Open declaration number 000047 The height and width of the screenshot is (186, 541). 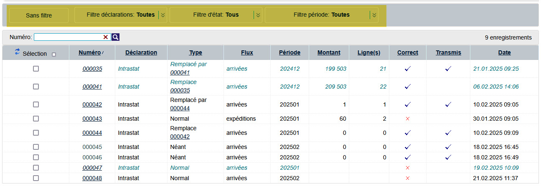point(92,168)
